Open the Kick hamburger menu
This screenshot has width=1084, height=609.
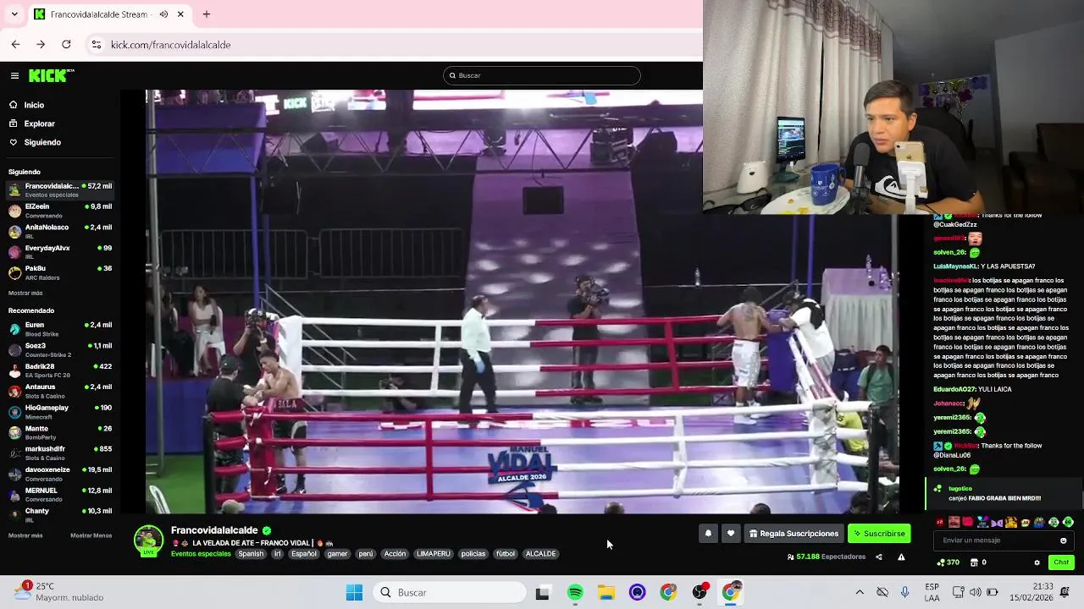(14, 75)
